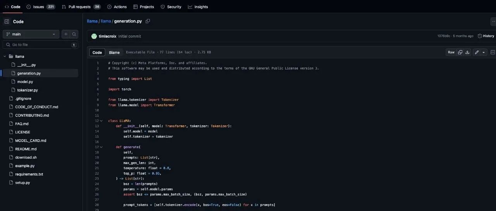Open commit hash 1076b9c link
Image resolution: width=496 pixels, height=211 pixels.
point(444,36)
